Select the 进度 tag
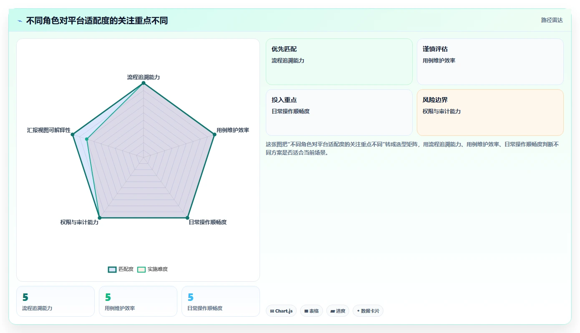Screen dimensions: 580x333 (x=338, y=311)
